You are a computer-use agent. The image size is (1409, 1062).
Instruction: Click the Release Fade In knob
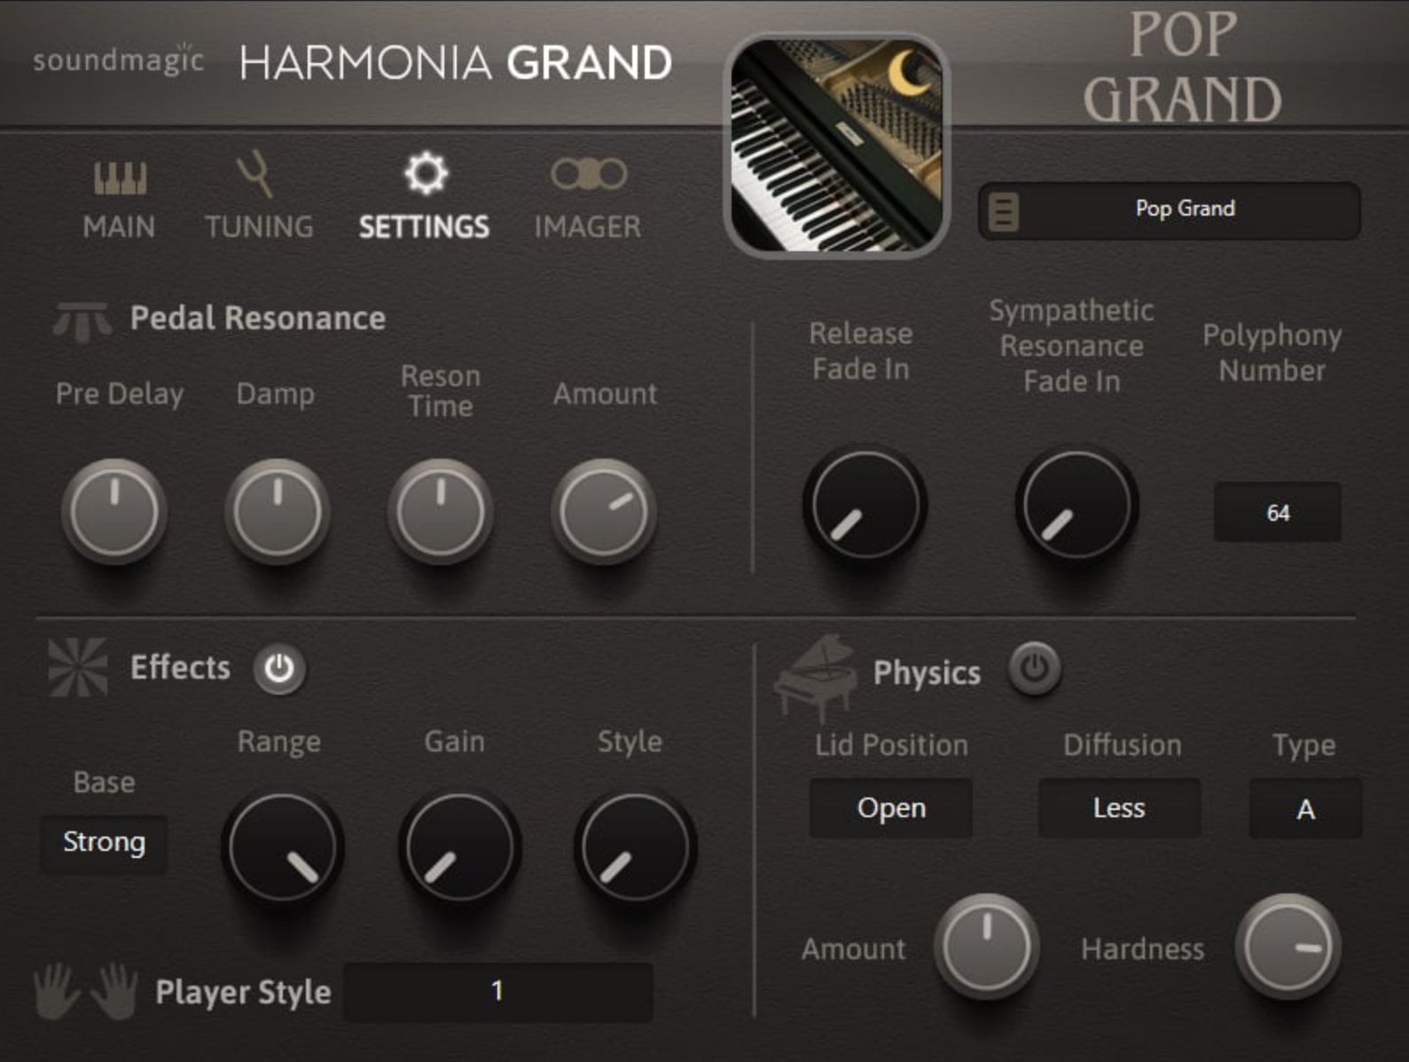point(865,504)
